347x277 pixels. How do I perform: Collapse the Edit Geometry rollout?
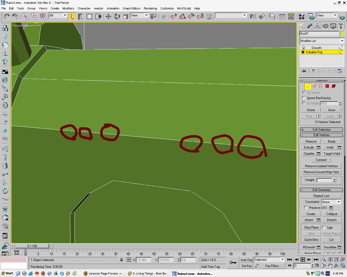322,190
